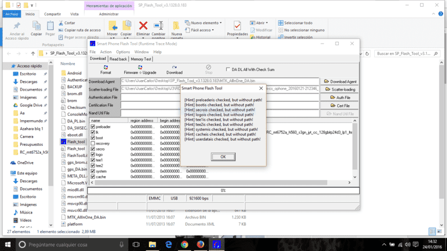
Task: Browse for a Download Agent file
Action: [x=340, y=82]
